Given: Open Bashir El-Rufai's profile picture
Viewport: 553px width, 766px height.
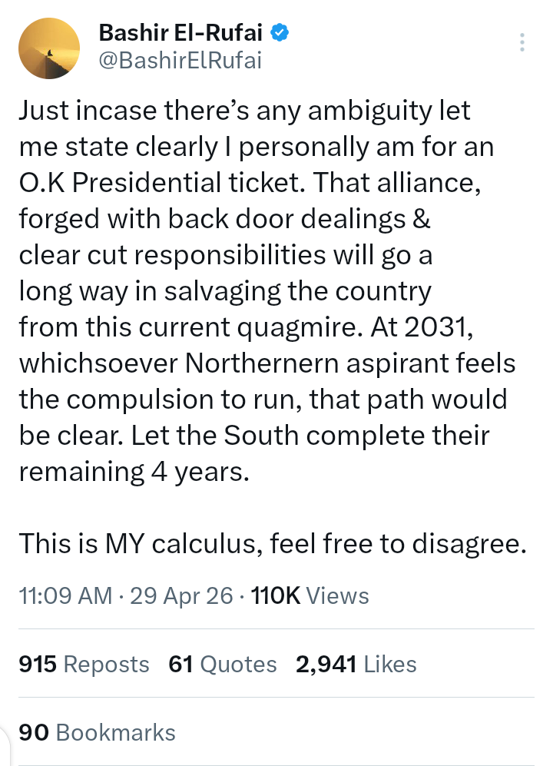Looking at the screenshot, I should [49, 48].
